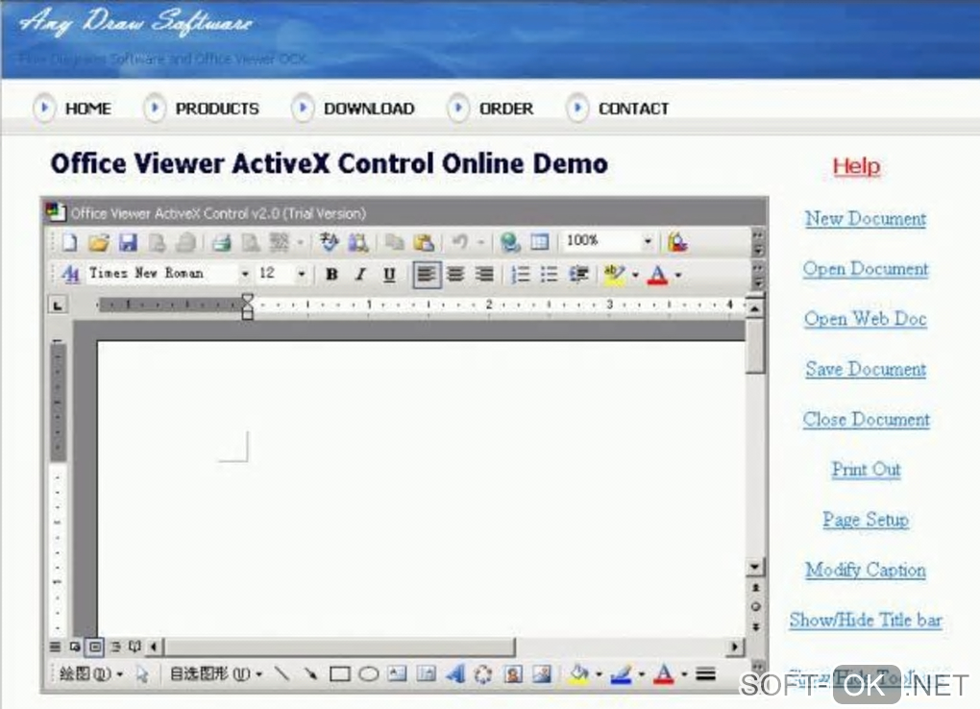The image size is (980, 709).
Task: Pick the Arrow drawing tool
Action: pos(310,674)
